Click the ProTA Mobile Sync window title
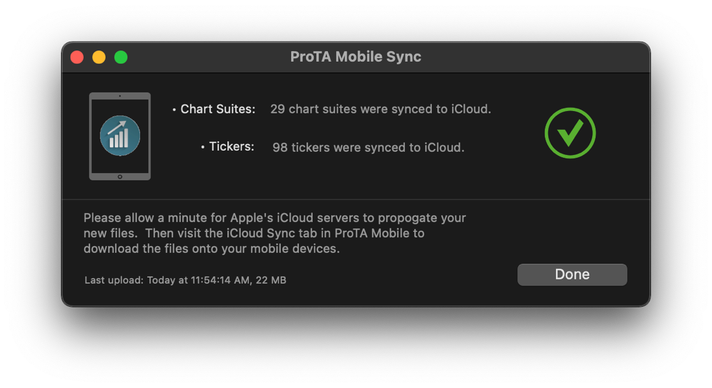The height and width of the screenshot is (388, 712). click(x=355, y=57)
